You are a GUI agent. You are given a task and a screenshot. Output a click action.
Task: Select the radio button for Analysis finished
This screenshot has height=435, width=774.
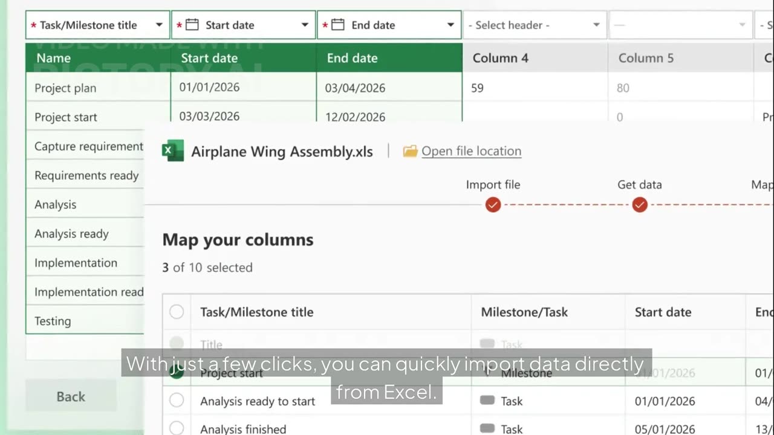point(177,429)
